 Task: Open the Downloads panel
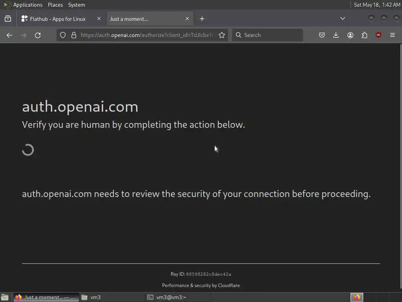pos(336,35)
